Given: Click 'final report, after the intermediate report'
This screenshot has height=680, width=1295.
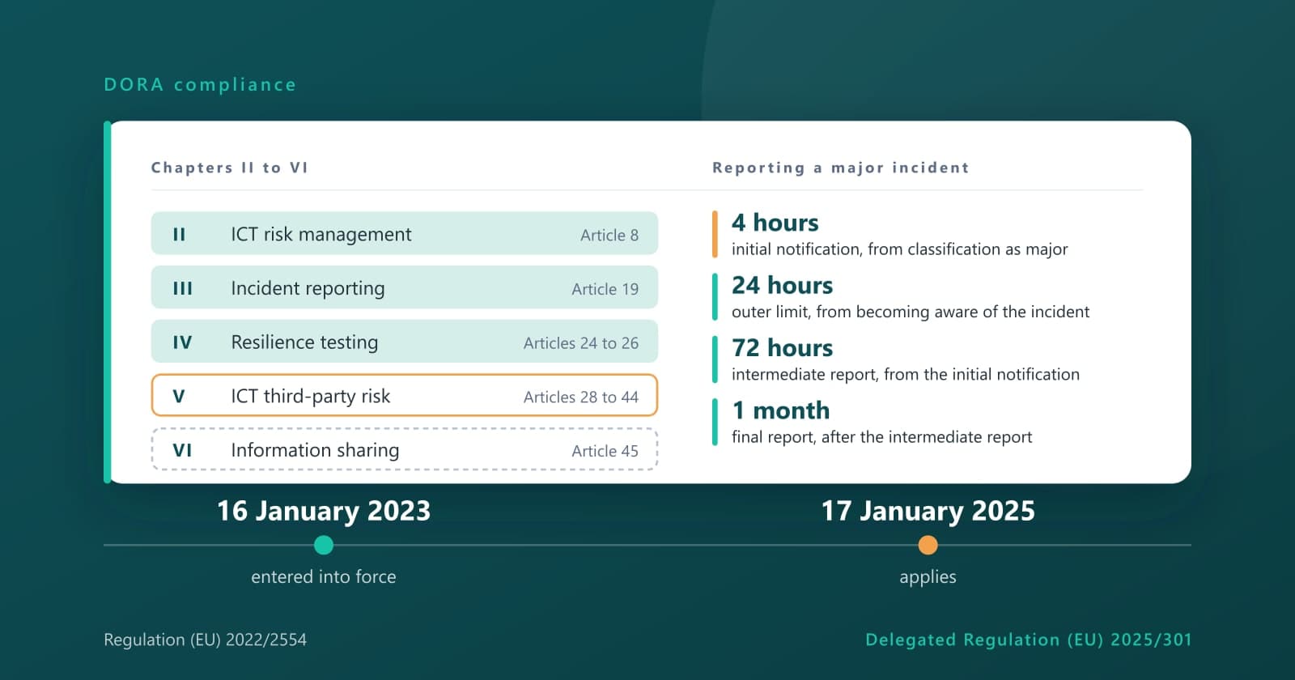Looking at the screenshot, I should pyautogui.click(x=882, y=437).
